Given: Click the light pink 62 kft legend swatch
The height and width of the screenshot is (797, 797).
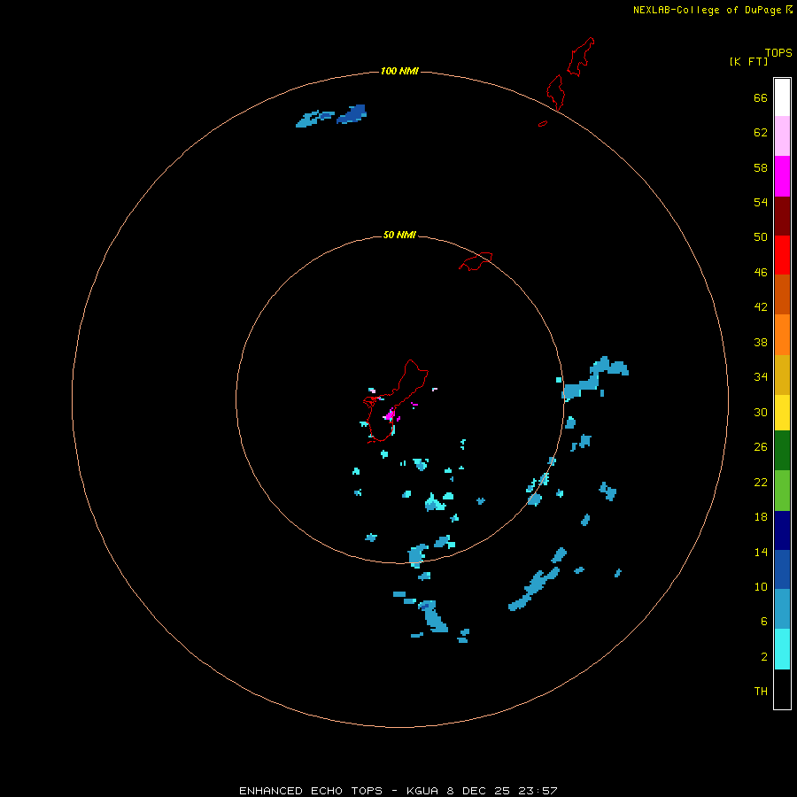Looking at the screenshot, I should (782, 136).
